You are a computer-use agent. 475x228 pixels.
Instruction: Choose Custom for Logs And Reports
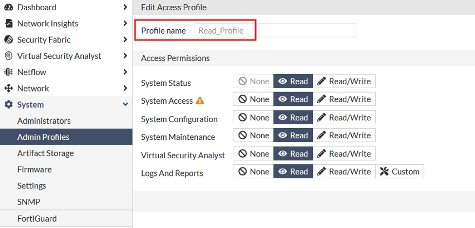[399, 171]
